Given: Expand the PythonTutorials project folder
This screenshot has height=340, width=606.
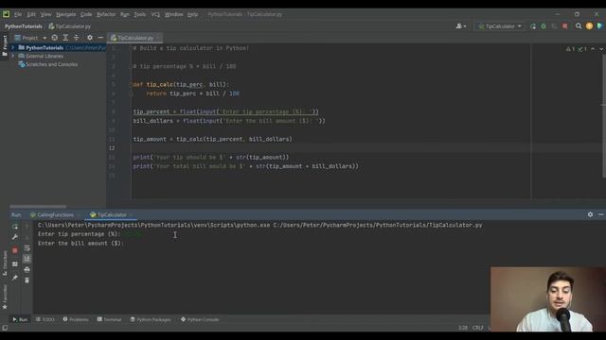Looking at the screenshot, I should 12,48.
